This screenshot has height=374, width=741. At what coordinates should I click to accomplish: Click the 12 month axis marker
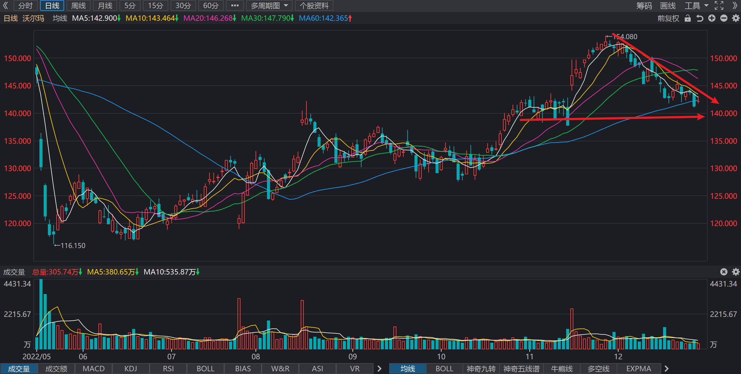[x=618, y=357]
